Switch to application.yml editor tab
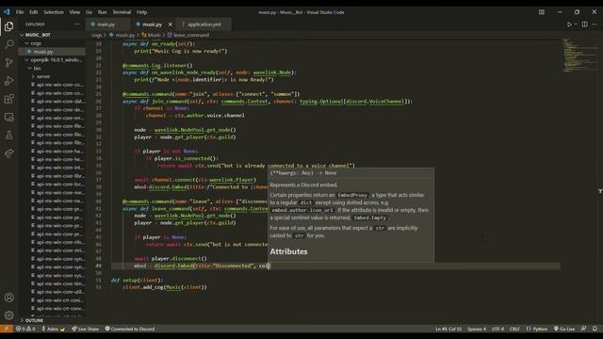The height and width of the screenshot is (339, 603). click(x=204, y=24)
